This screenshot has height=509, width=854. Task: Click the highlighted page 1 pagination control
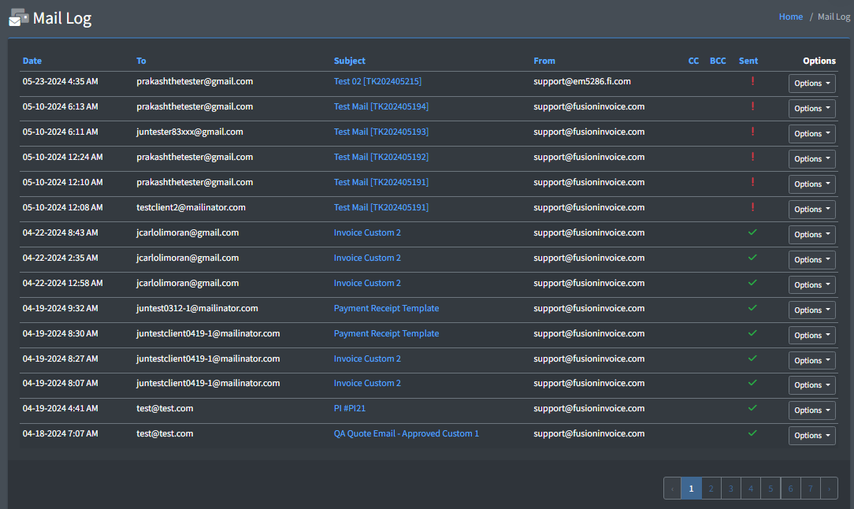[691, 488]
